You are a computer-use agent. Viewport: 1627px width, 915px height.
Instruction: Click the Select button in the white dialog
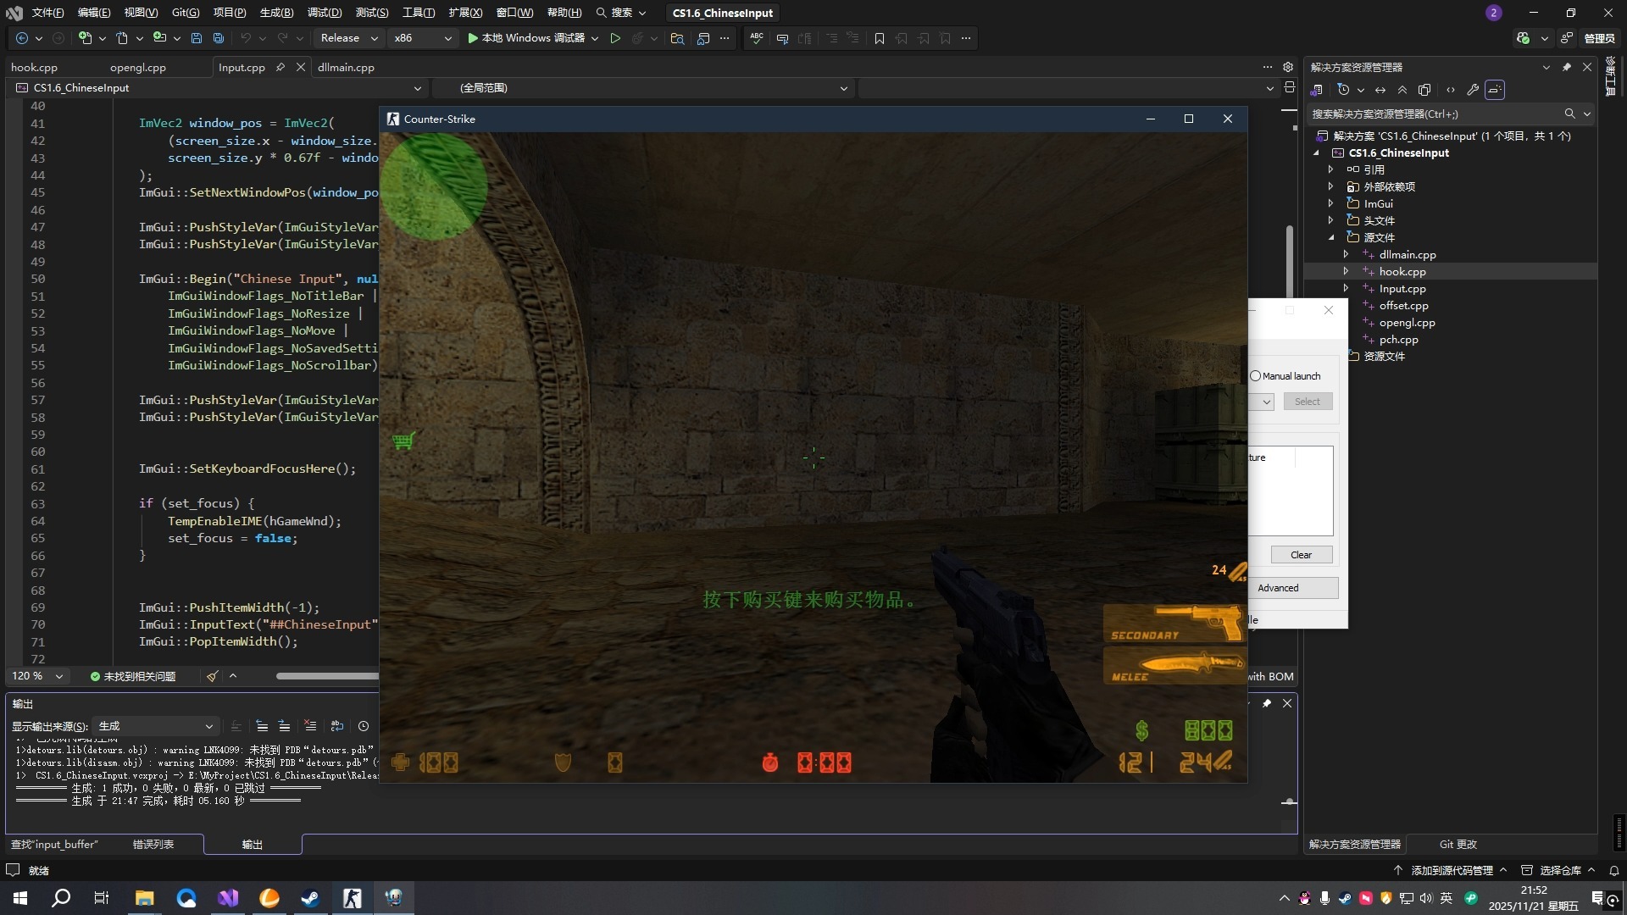[1308, 402]
